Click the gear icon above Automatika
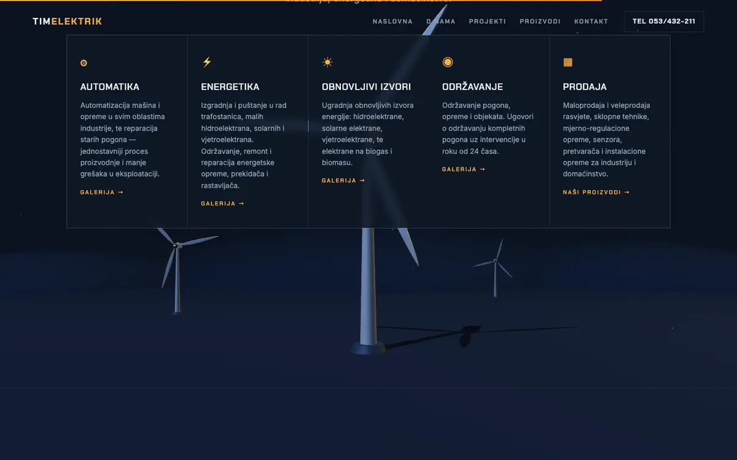Viewport: 737px width, 460px height. coord(84,63)
